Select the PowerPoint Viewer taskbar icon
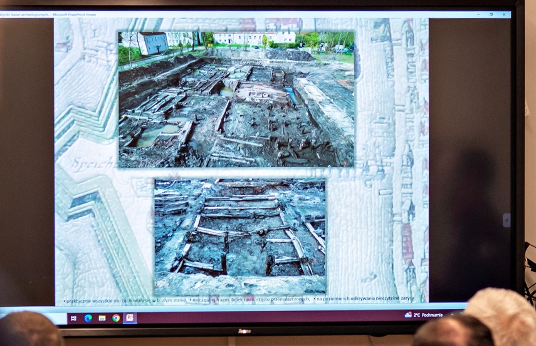The width and height of the screenshot is (536, 346). coord(130,318)
